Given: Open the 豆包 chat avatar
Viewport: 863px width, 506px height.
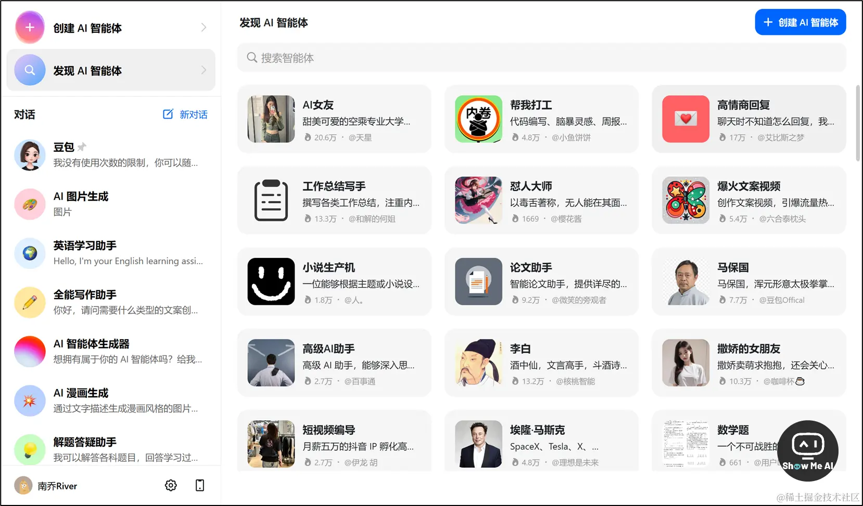Looking at the screenshot, I should pyautogui.click(x=30, y=155).
